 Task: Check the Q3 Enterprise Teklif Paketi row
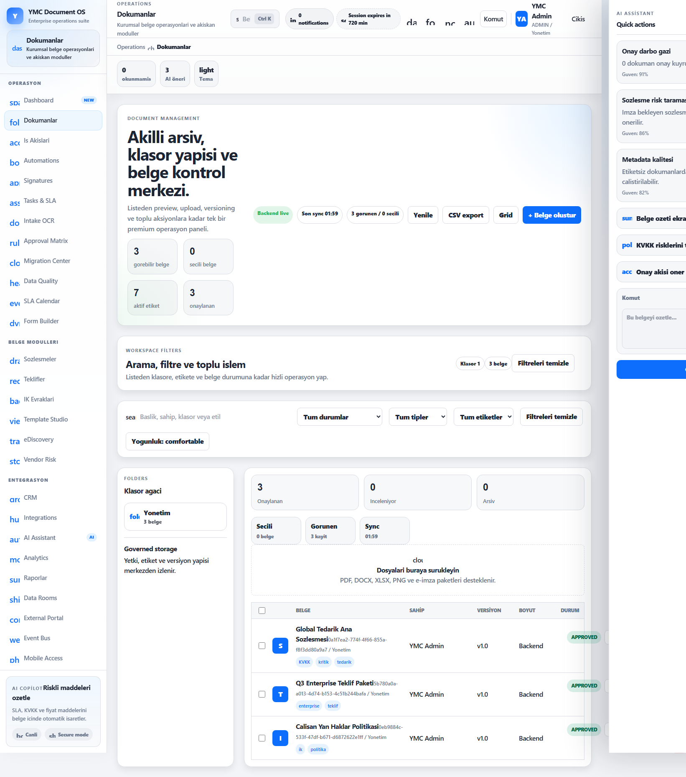tap(262, 694)
